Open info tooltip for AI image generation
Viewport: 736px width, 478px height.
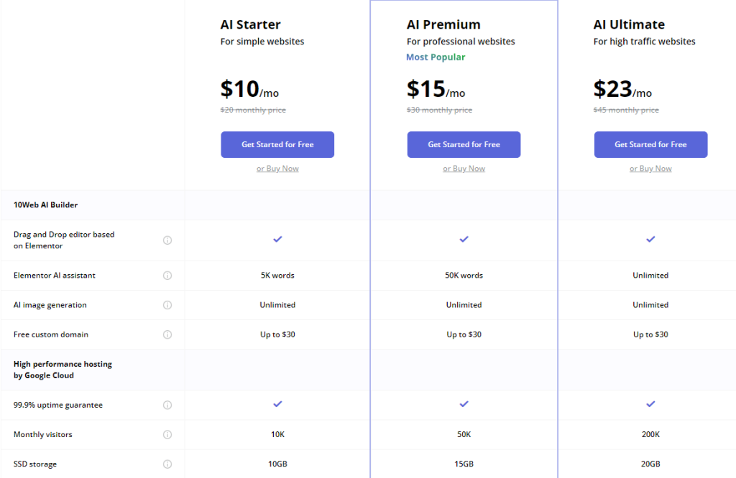(167, 305)
